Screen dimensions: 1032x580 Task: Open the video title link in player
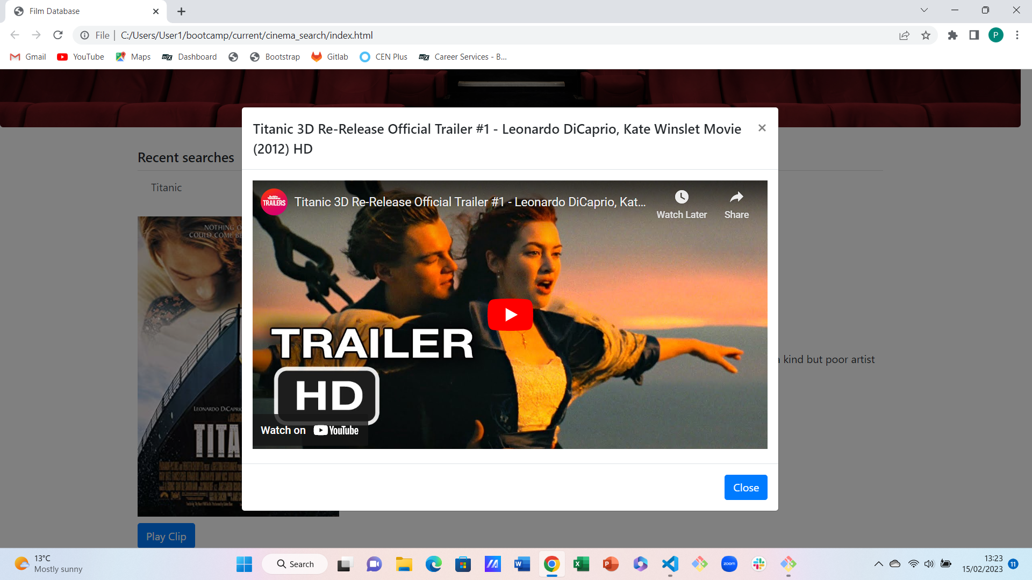click(x=470, y=202)
